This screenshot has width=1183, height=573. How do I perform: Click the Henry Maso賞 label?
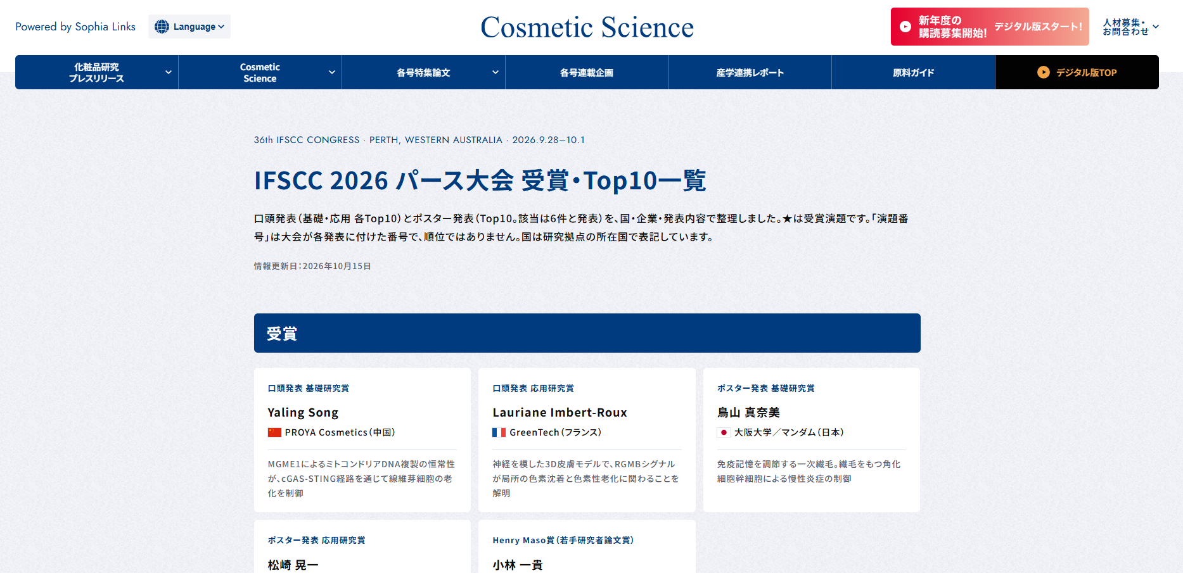pos(563,540)
